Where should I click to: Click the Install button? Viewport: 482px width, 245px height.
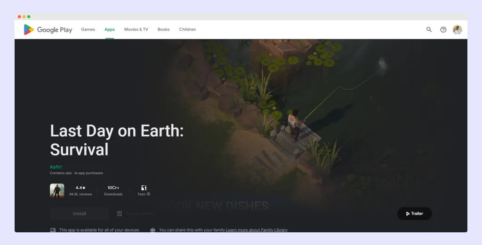point(79,214)
